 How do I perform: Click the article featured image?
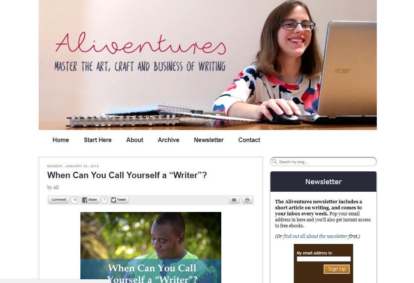(x=151, y=247)
